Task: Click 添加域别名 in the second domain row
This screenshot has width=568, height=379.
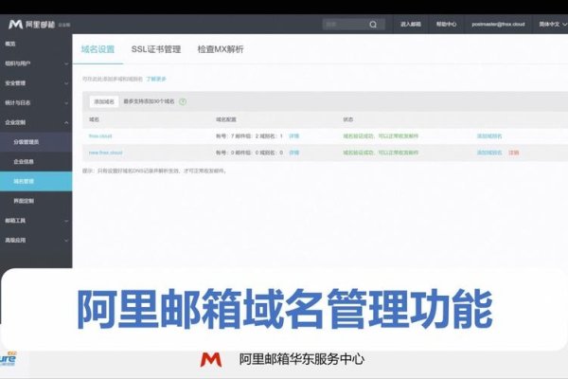Action: [489, 153]
